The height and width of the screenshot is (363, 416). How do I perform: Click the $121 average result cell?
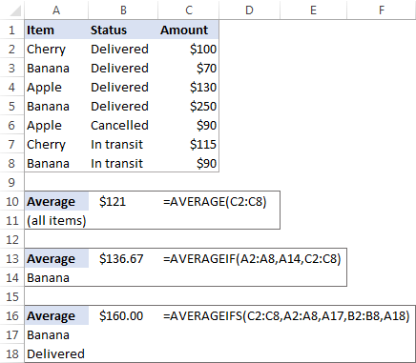(123, 201)
